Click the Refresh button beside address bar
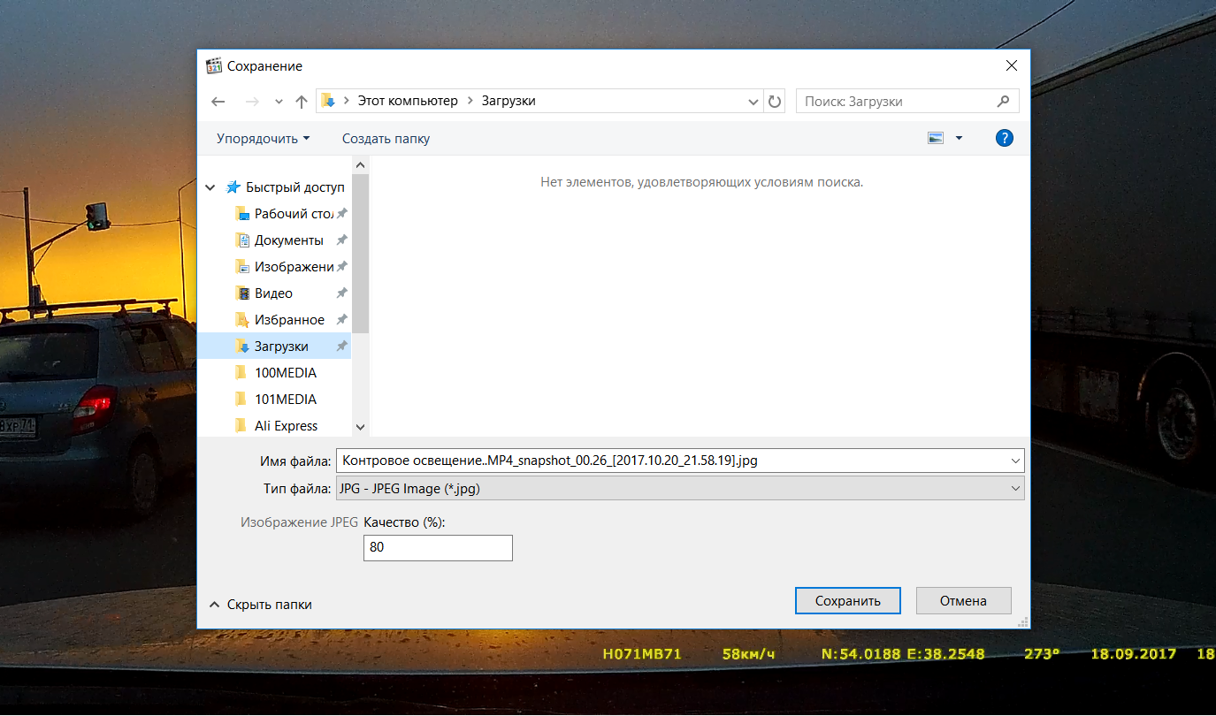 [x=775, y=102]
